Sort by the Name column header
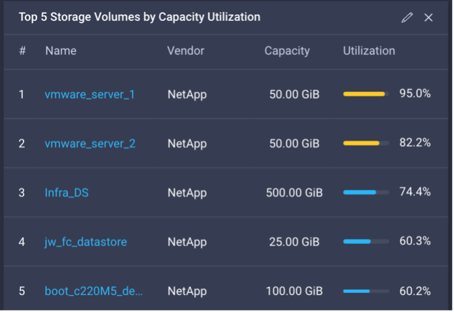Screen dimensions: 454x312 pyautogui.click(x=60, y=51)
